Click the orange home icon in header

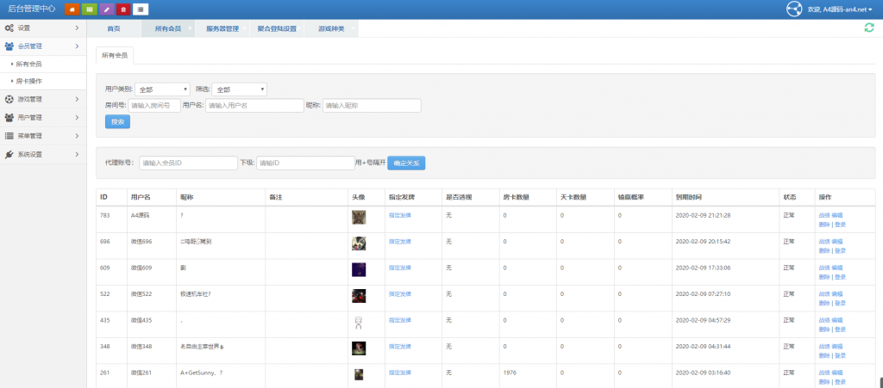pos(72,9)
